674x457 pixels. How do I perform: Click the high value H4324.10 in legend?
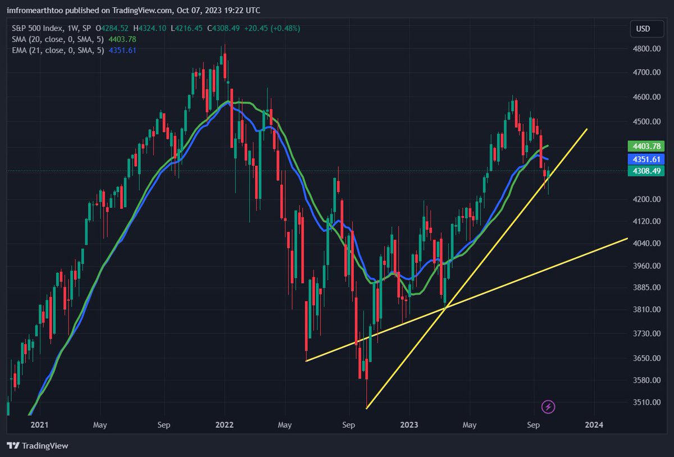pyautogui.click(x=151, y=28)
